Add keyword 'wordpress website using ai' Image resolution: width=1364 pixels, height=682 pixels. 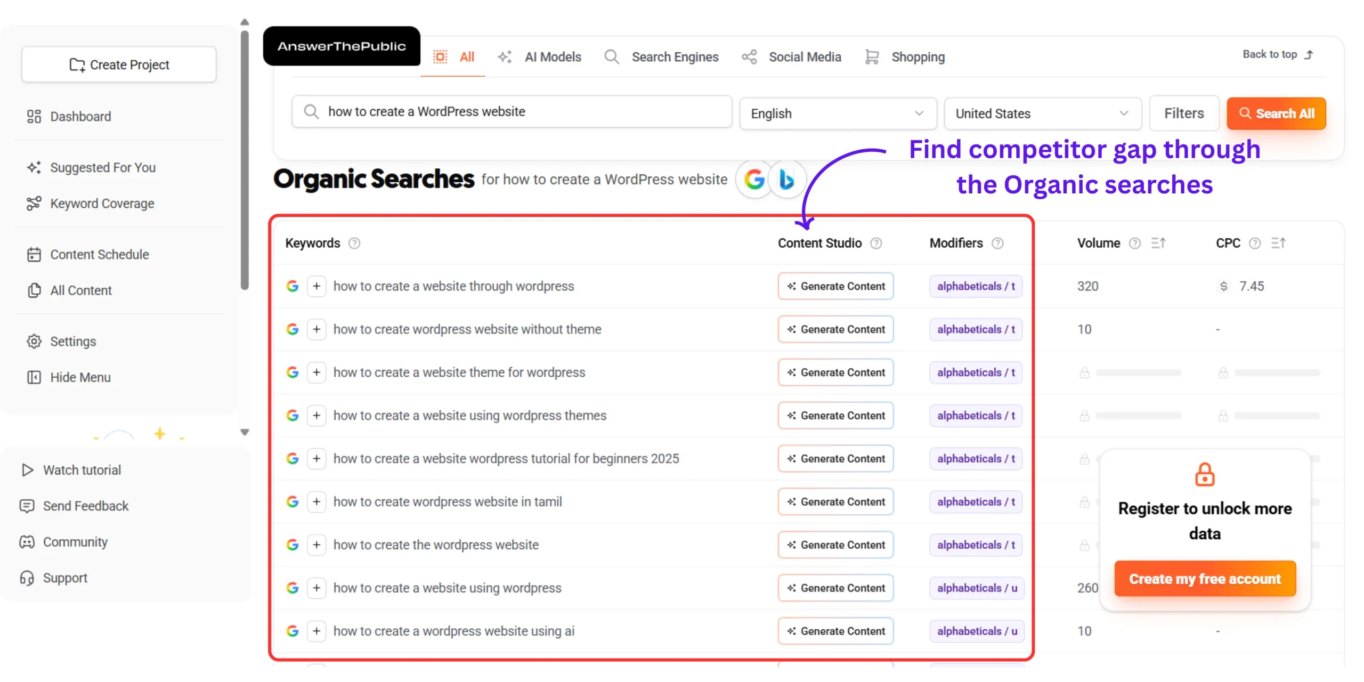[x=316, y=631]
